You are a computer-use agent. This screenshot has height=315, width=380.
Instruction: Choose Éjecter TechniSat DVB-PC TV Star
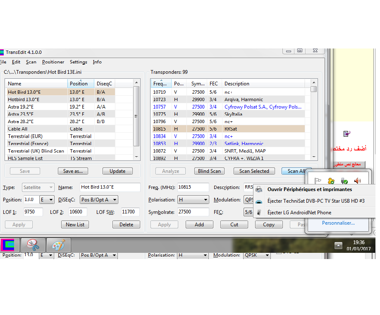(315, 201)
